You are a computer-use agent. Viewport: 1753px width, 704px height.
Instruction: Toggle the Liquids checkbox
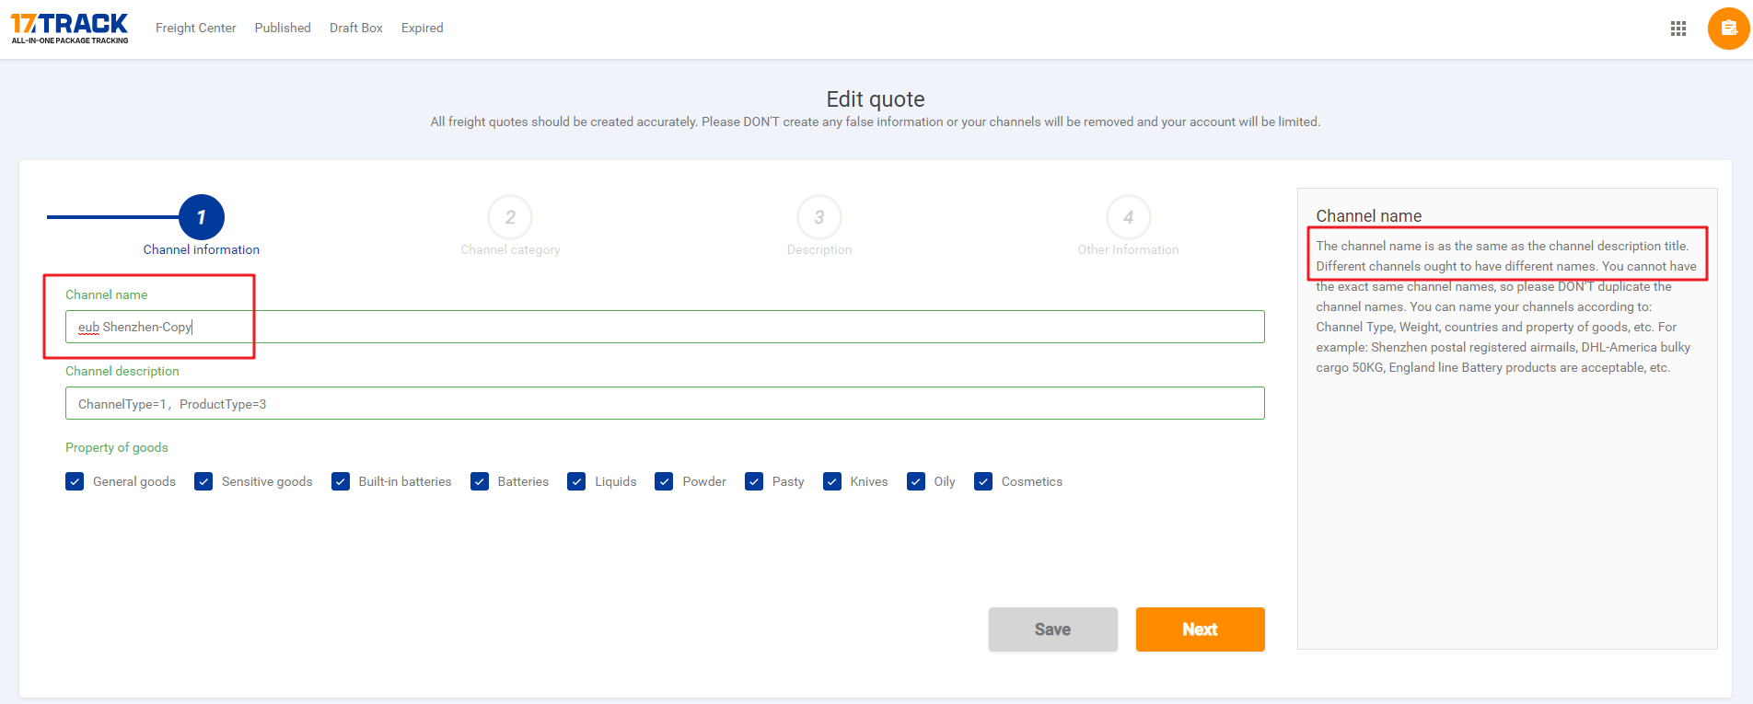(x=576, y=481)
